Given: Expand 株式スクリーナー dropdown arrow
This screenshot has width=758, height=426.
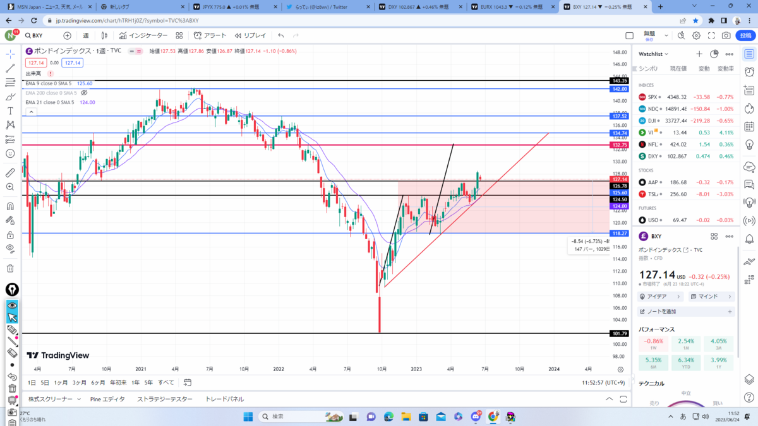Looking at the screenshot, I should (78, 399).
